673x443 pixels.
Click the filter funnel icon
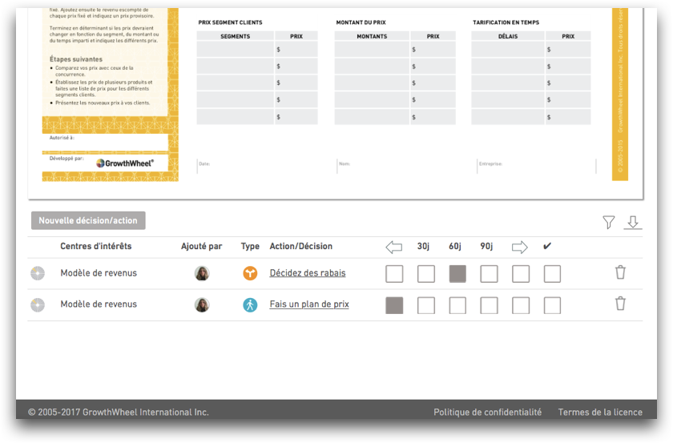608,222
